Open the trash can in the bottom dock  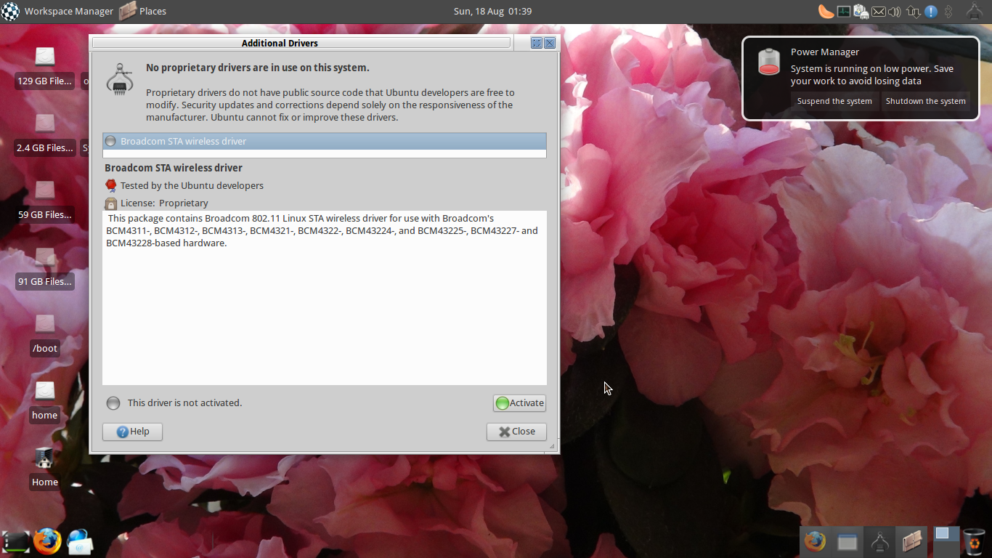point(975,542)
